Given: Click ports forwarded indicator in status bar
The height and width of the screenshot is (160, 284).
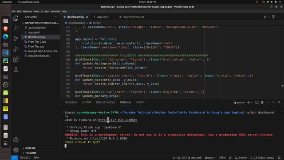Looking at the screenshot, I should point(36,158).
